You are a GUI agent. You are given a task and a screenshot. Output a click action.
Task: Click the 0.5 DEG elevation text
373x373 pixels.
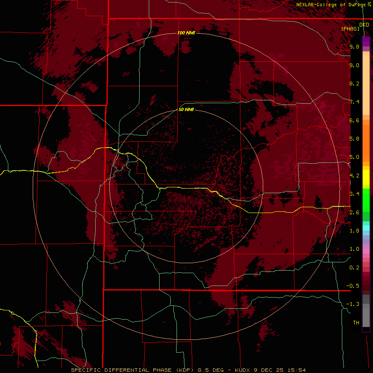click(x=211, y=370)
